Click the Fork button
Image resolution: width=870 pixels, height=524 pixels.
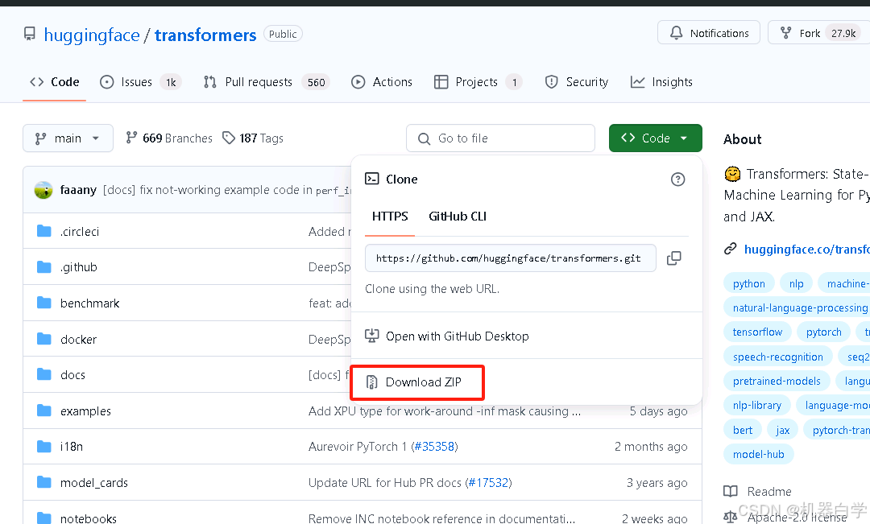819,33
